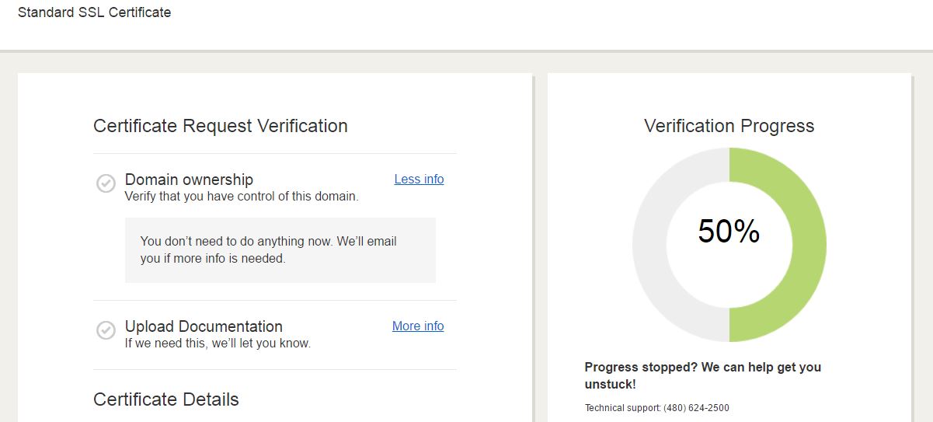
Task: Click 'If we need this' description text
Action: click(x=218, y=343)
